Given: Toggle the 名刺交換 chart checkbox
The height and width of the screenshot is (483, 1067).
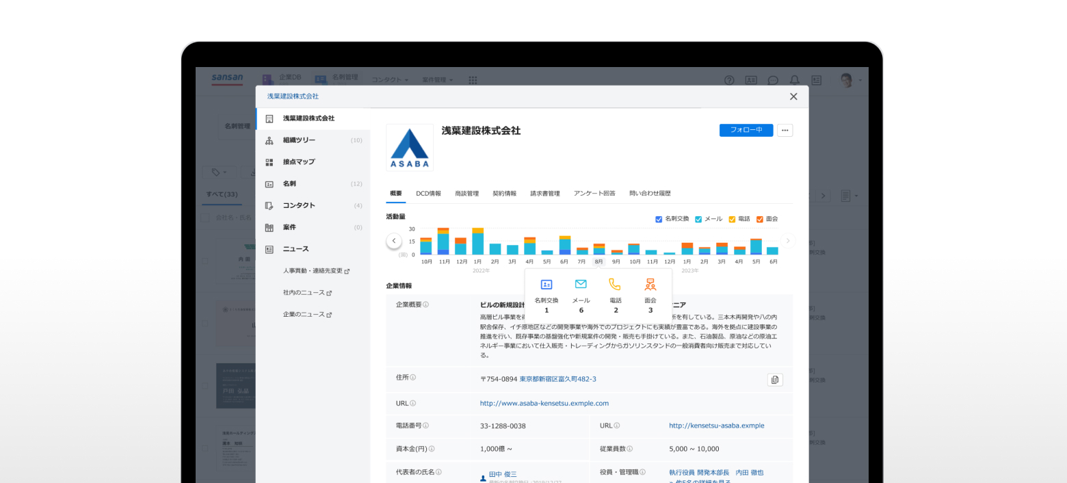Looking at the screenshot, I should [x=659, y=219].
